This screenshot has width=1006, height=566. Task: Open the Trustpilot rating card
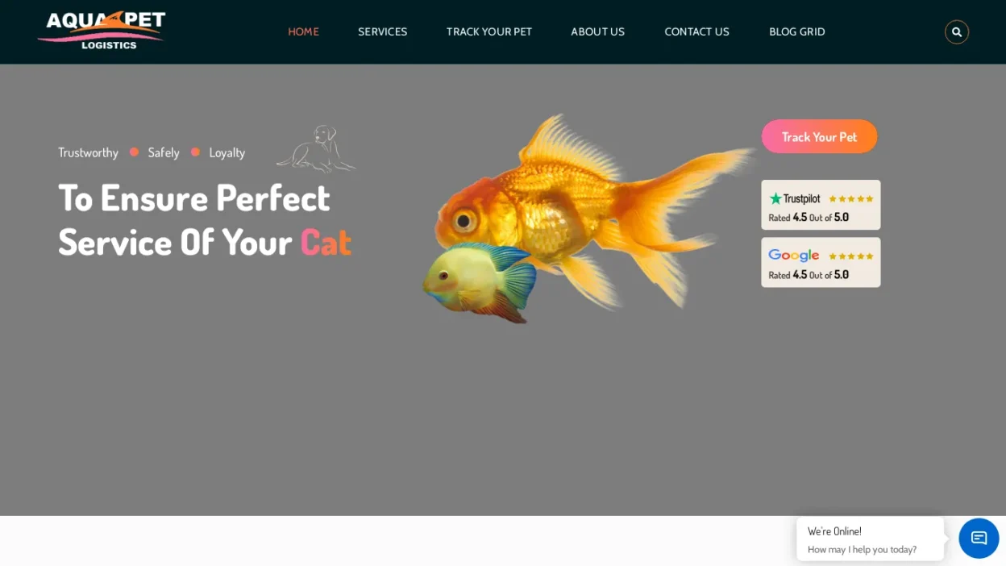coord(821,205)
